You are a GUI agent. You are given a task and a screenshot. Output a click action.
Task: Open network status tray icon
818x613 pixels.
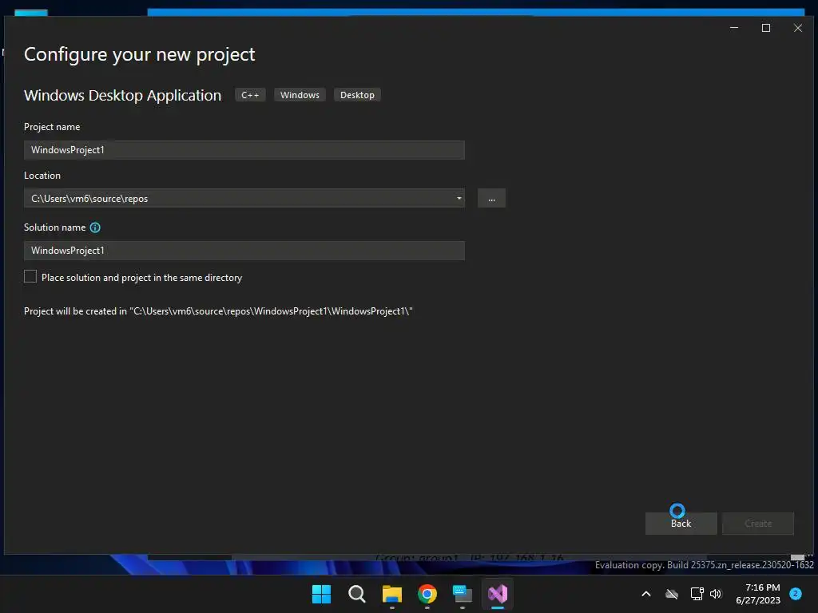pyautogui.click(x=697, y=594)
